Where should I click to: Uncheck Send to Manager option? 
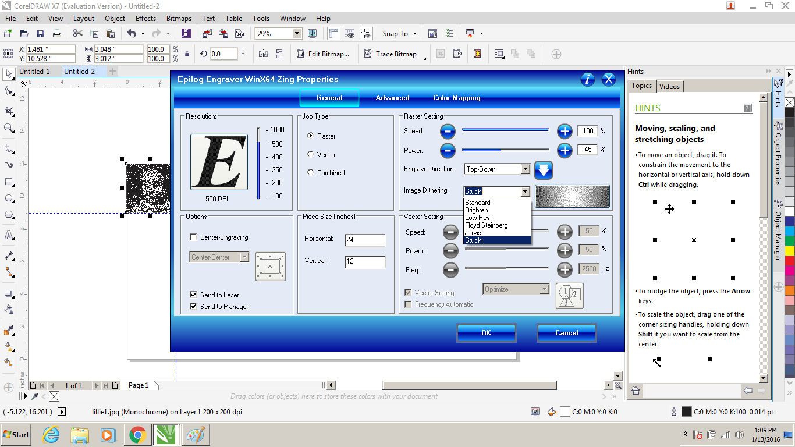pos(193,306)
